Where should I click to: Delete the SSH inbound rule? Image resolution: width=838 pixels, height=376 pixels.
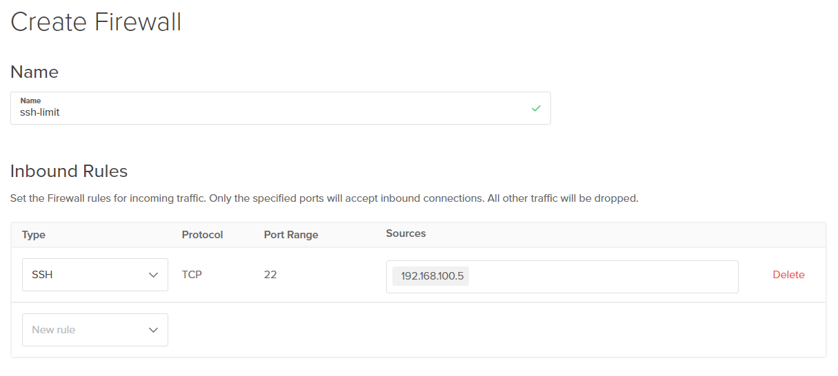(x=788, y=275)
